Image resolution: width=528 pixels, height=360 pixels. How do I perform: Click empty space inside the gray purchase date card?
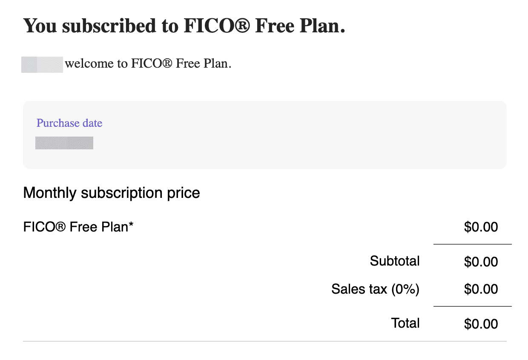point(298,136)
